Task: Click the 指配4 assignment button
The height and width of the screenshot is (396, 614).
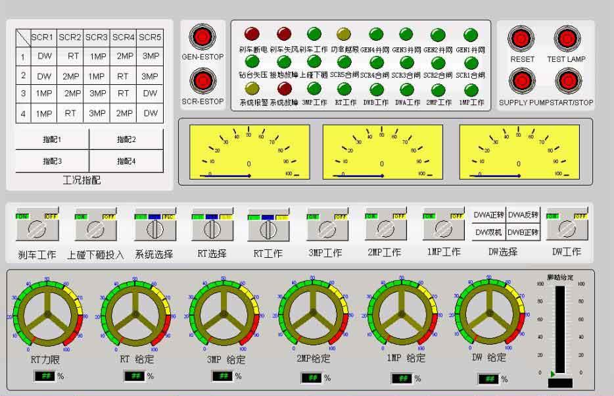Action: [126, 161]
